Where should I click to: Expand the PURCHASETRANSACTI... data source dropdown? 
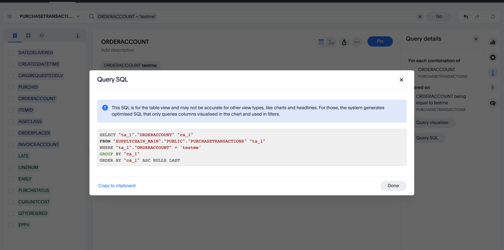pos(78,17)
